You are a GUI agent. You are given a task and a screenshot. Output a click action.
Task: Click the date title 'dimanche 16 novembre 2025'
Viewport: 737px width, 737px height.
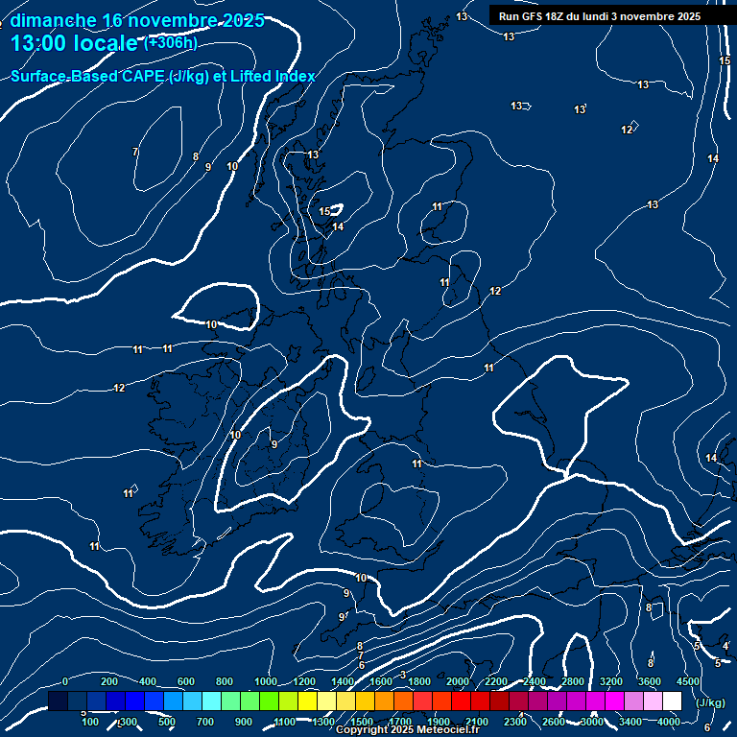137,21
